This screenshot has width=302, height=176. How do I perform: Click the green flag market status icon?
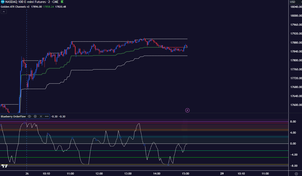pyautogui.click(x=62, y=2)
